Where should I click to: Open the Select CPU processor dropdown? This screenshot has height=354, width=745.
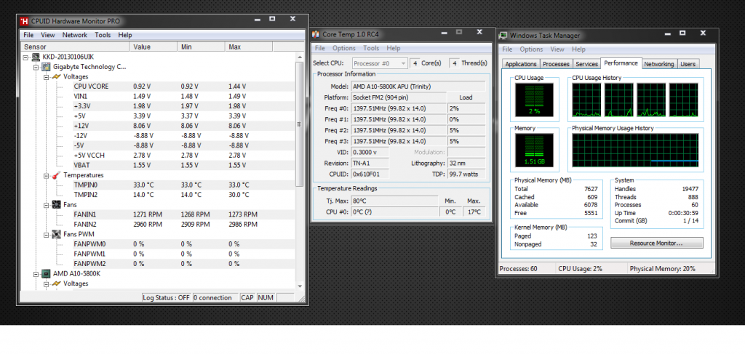point(379,63)
